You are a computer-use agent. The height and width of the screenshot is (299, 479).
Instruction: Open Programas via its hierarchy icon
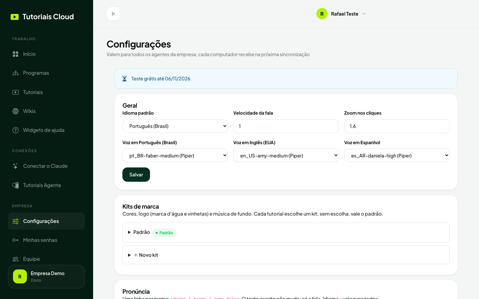click(16, 73)
